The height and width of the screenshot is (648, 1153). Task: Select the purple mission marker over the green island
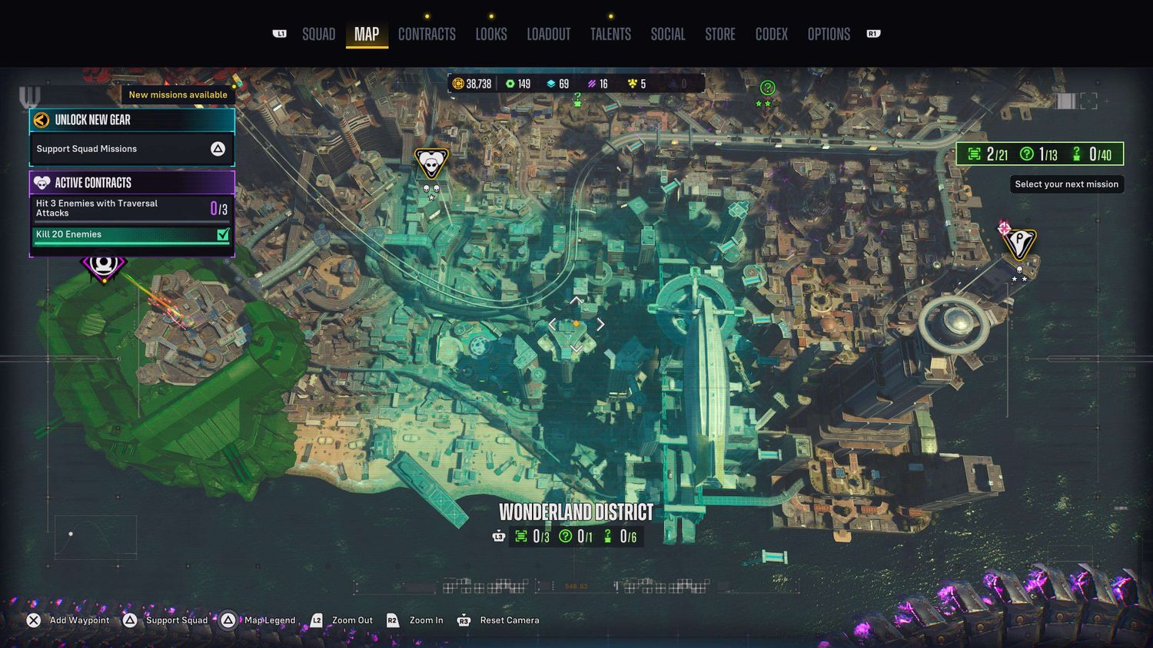(x=103, y=265)
